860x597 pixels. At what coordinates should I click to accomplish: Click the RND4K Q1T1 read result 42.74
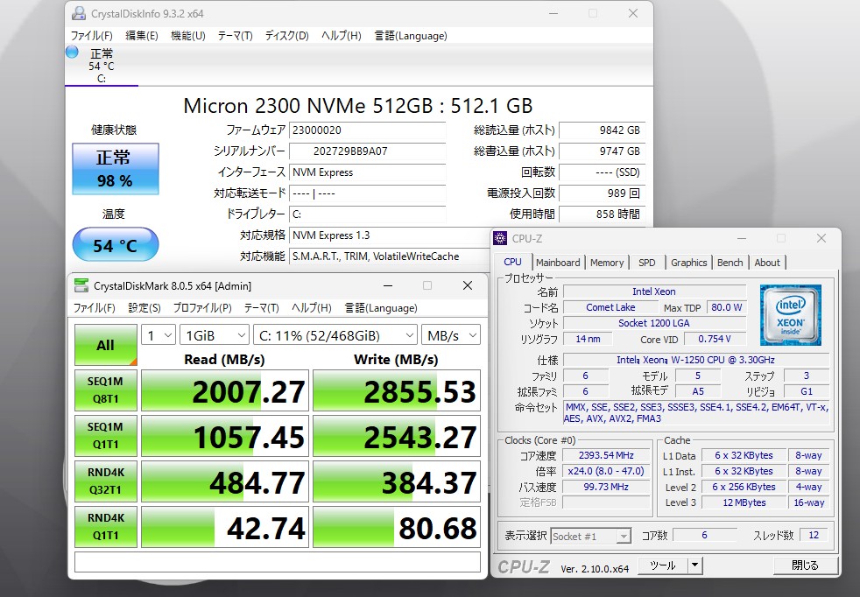(225, 527)
